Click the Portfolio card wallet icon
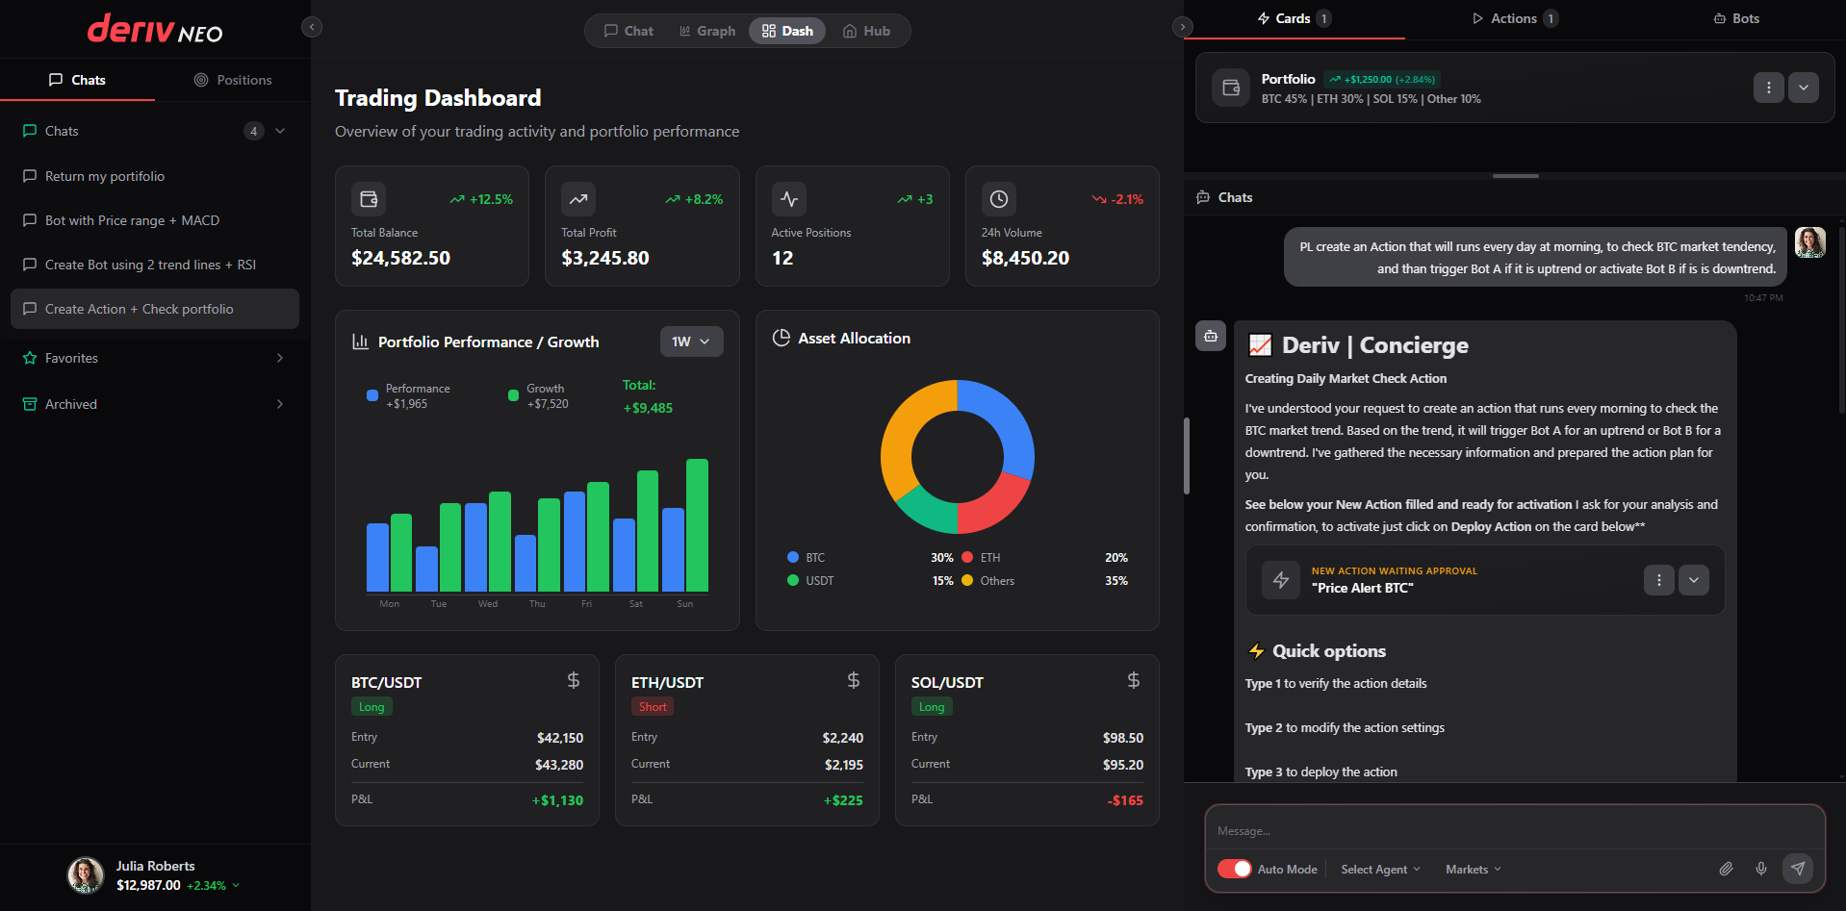Viewport: 1846px width, 911px height. [x=1231, y=88]
